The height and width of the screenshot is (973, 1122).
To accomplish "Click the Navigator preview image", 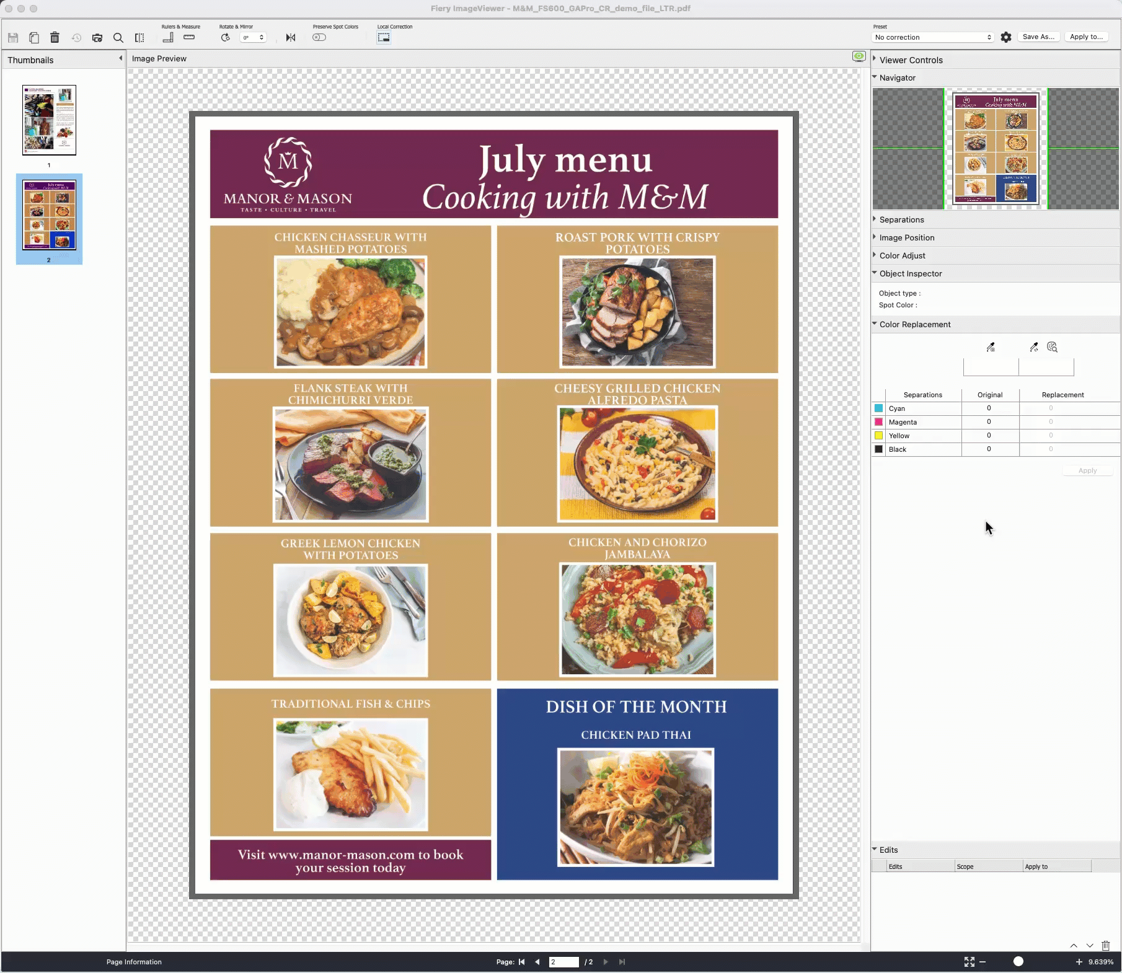I will pyautogui.click(x=996, y=149).
